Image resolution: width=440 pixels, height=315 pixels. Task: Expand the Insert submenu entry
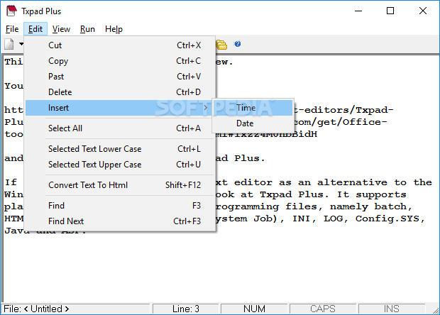[119, 108]
